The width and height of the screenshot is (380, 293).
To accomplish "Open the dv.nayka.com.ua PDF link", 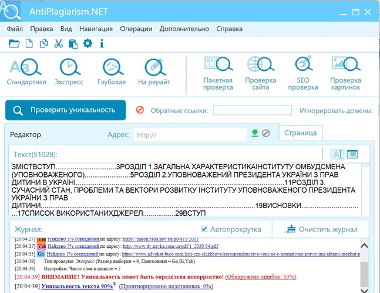I will pos(170,246).
